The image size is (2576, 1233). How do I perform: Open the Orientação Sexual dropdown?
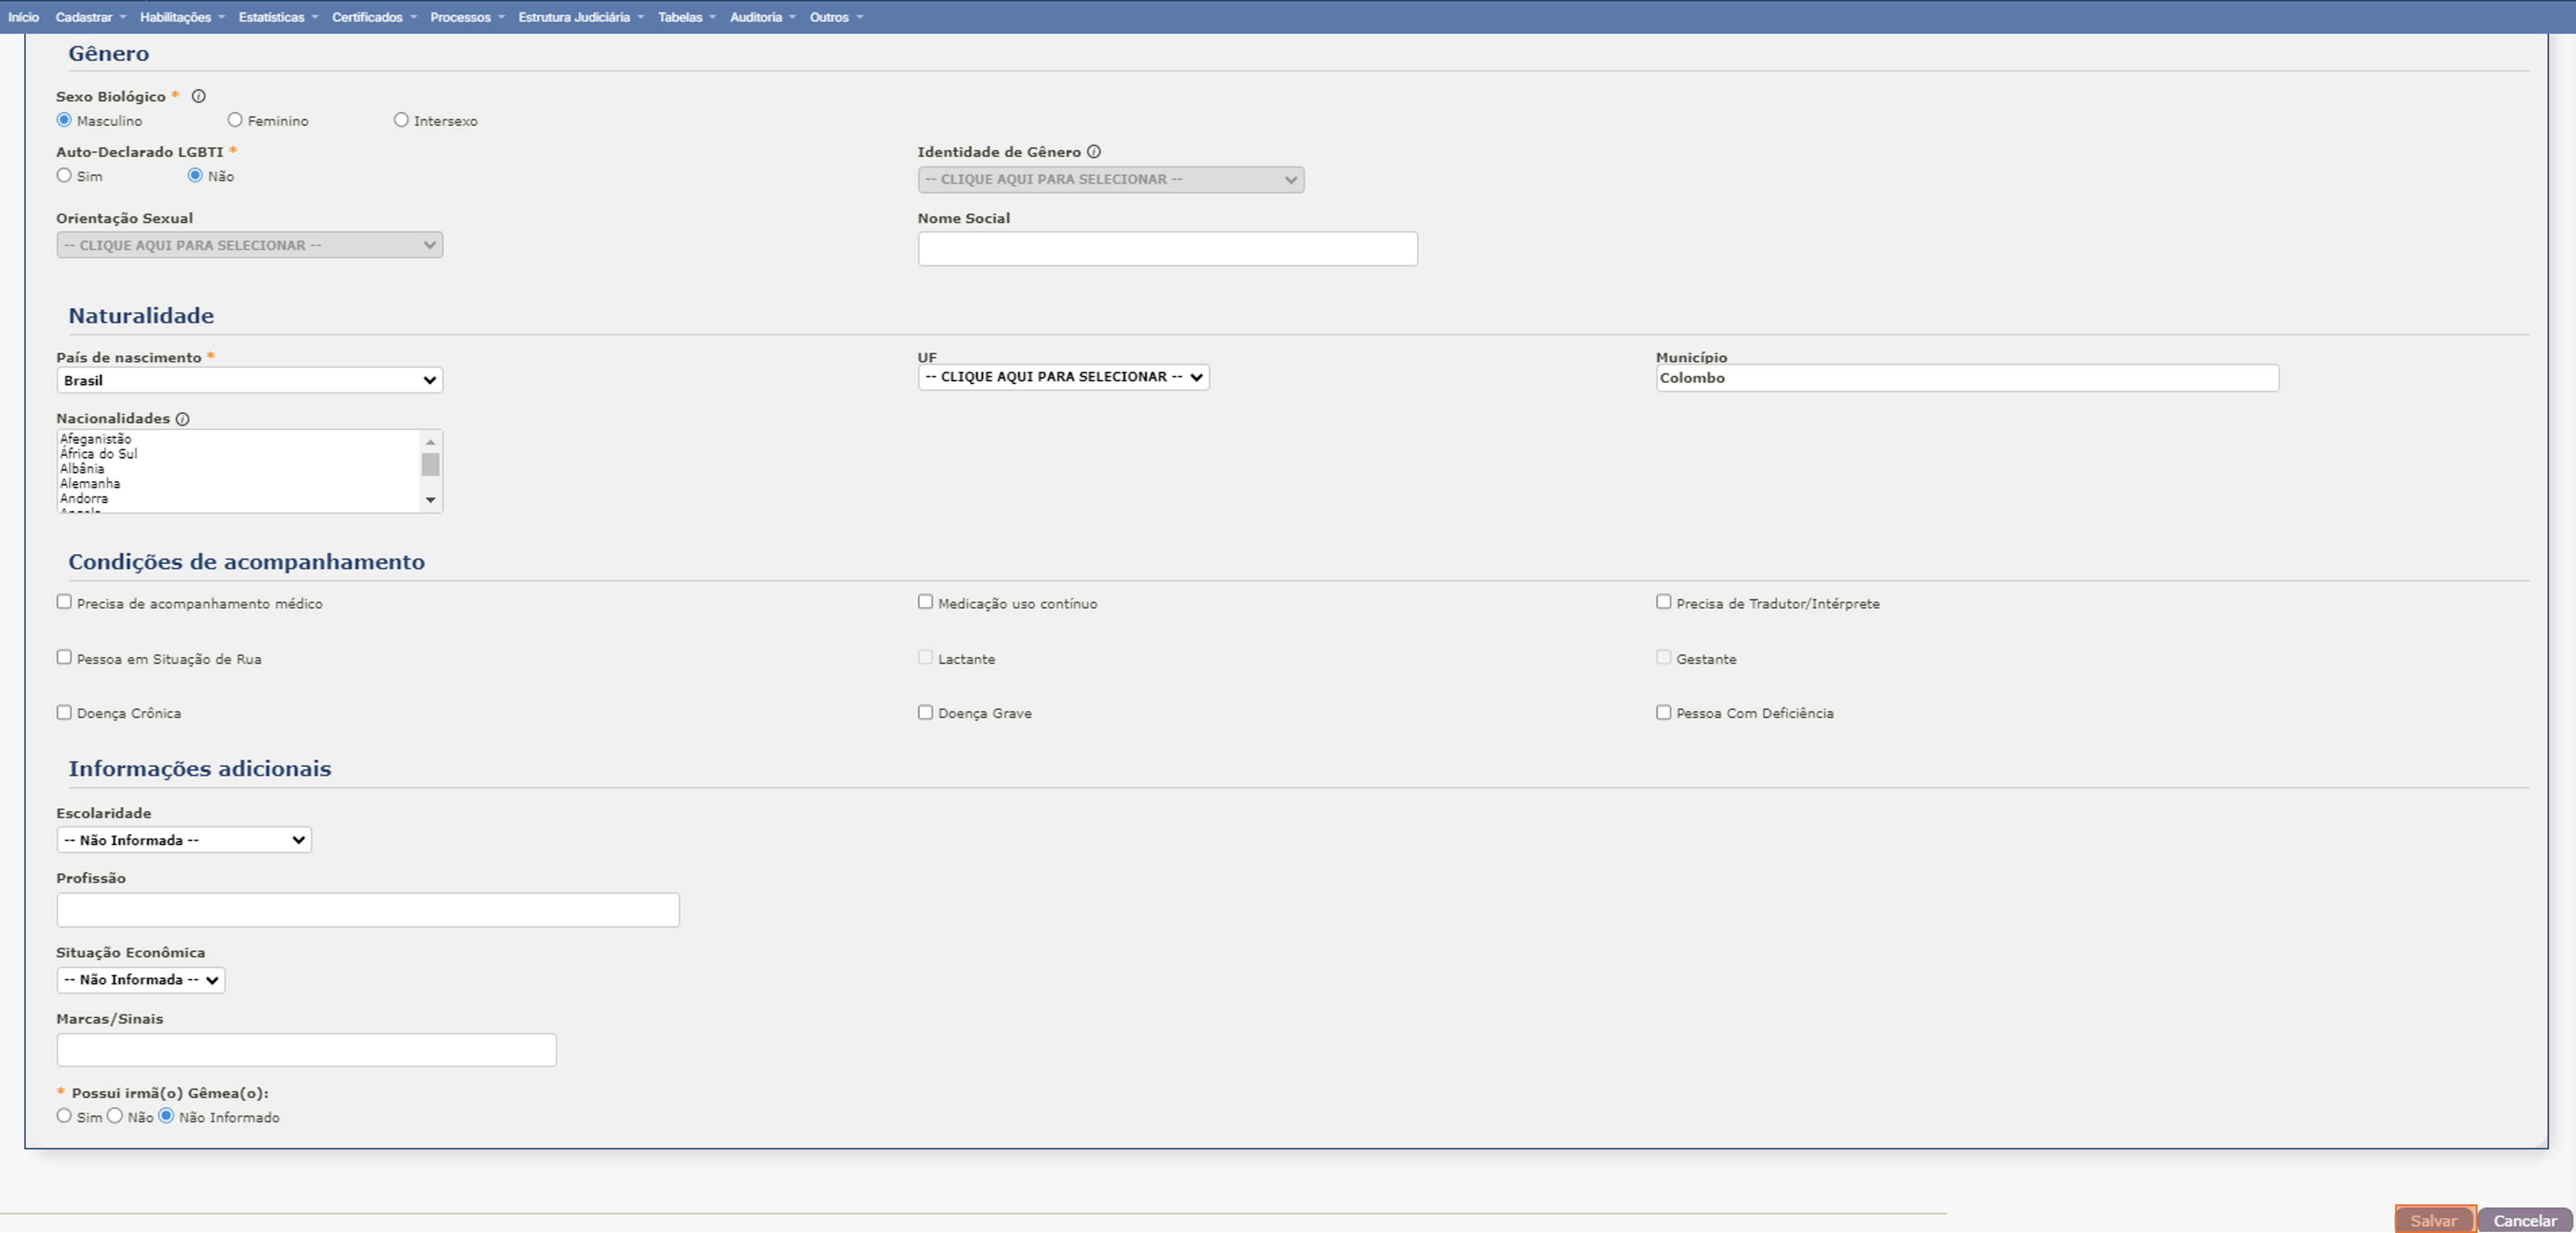tap(249, 246)
